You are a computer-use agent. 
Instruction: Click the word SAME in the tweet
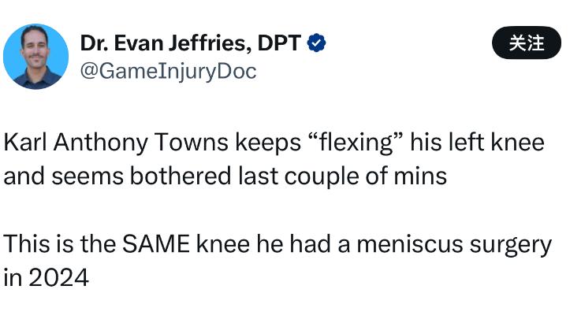coord(156,243)
